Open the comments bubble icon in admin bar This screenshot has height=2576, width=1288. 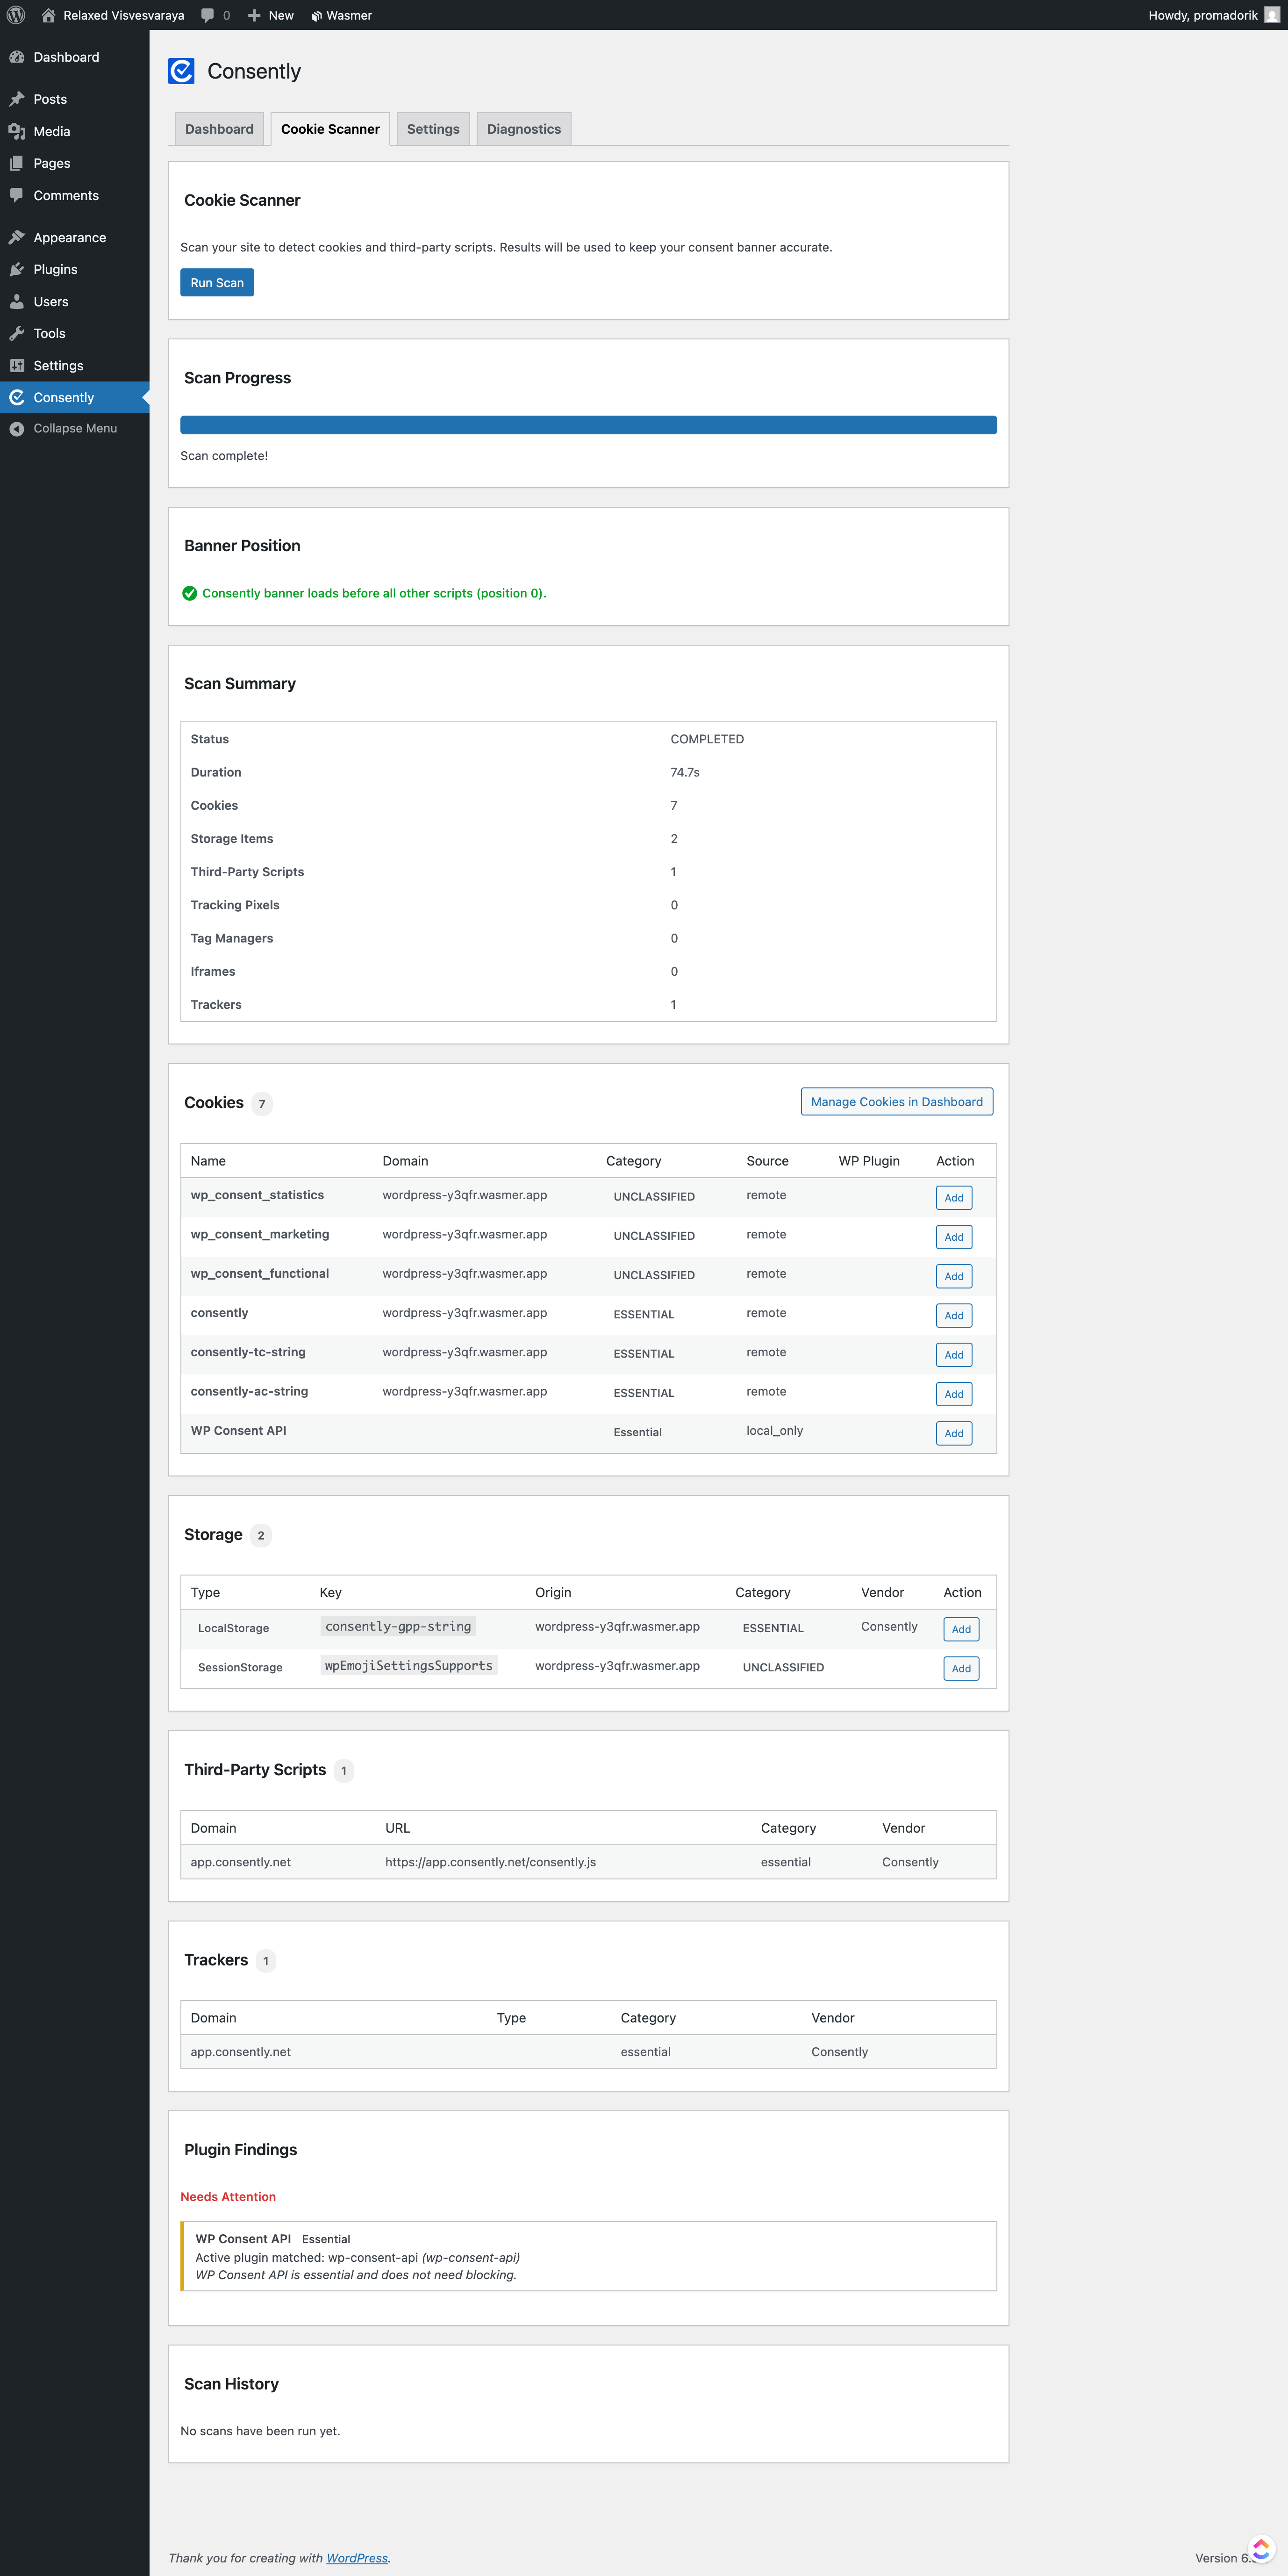tap(208, 15)
